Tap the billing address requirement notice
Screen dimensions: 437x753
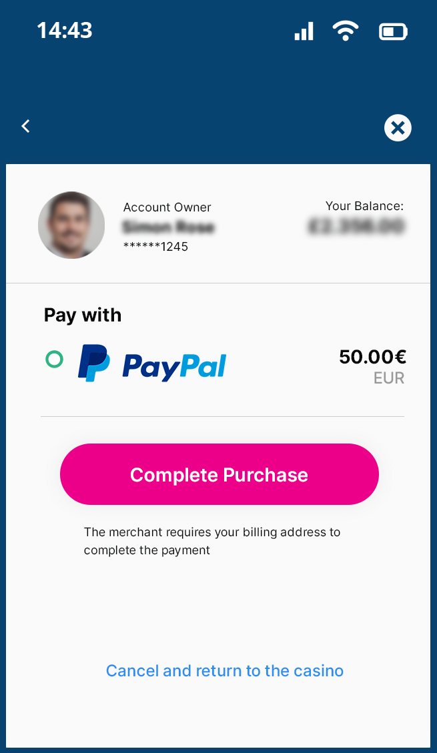click(x=212, y=541)
